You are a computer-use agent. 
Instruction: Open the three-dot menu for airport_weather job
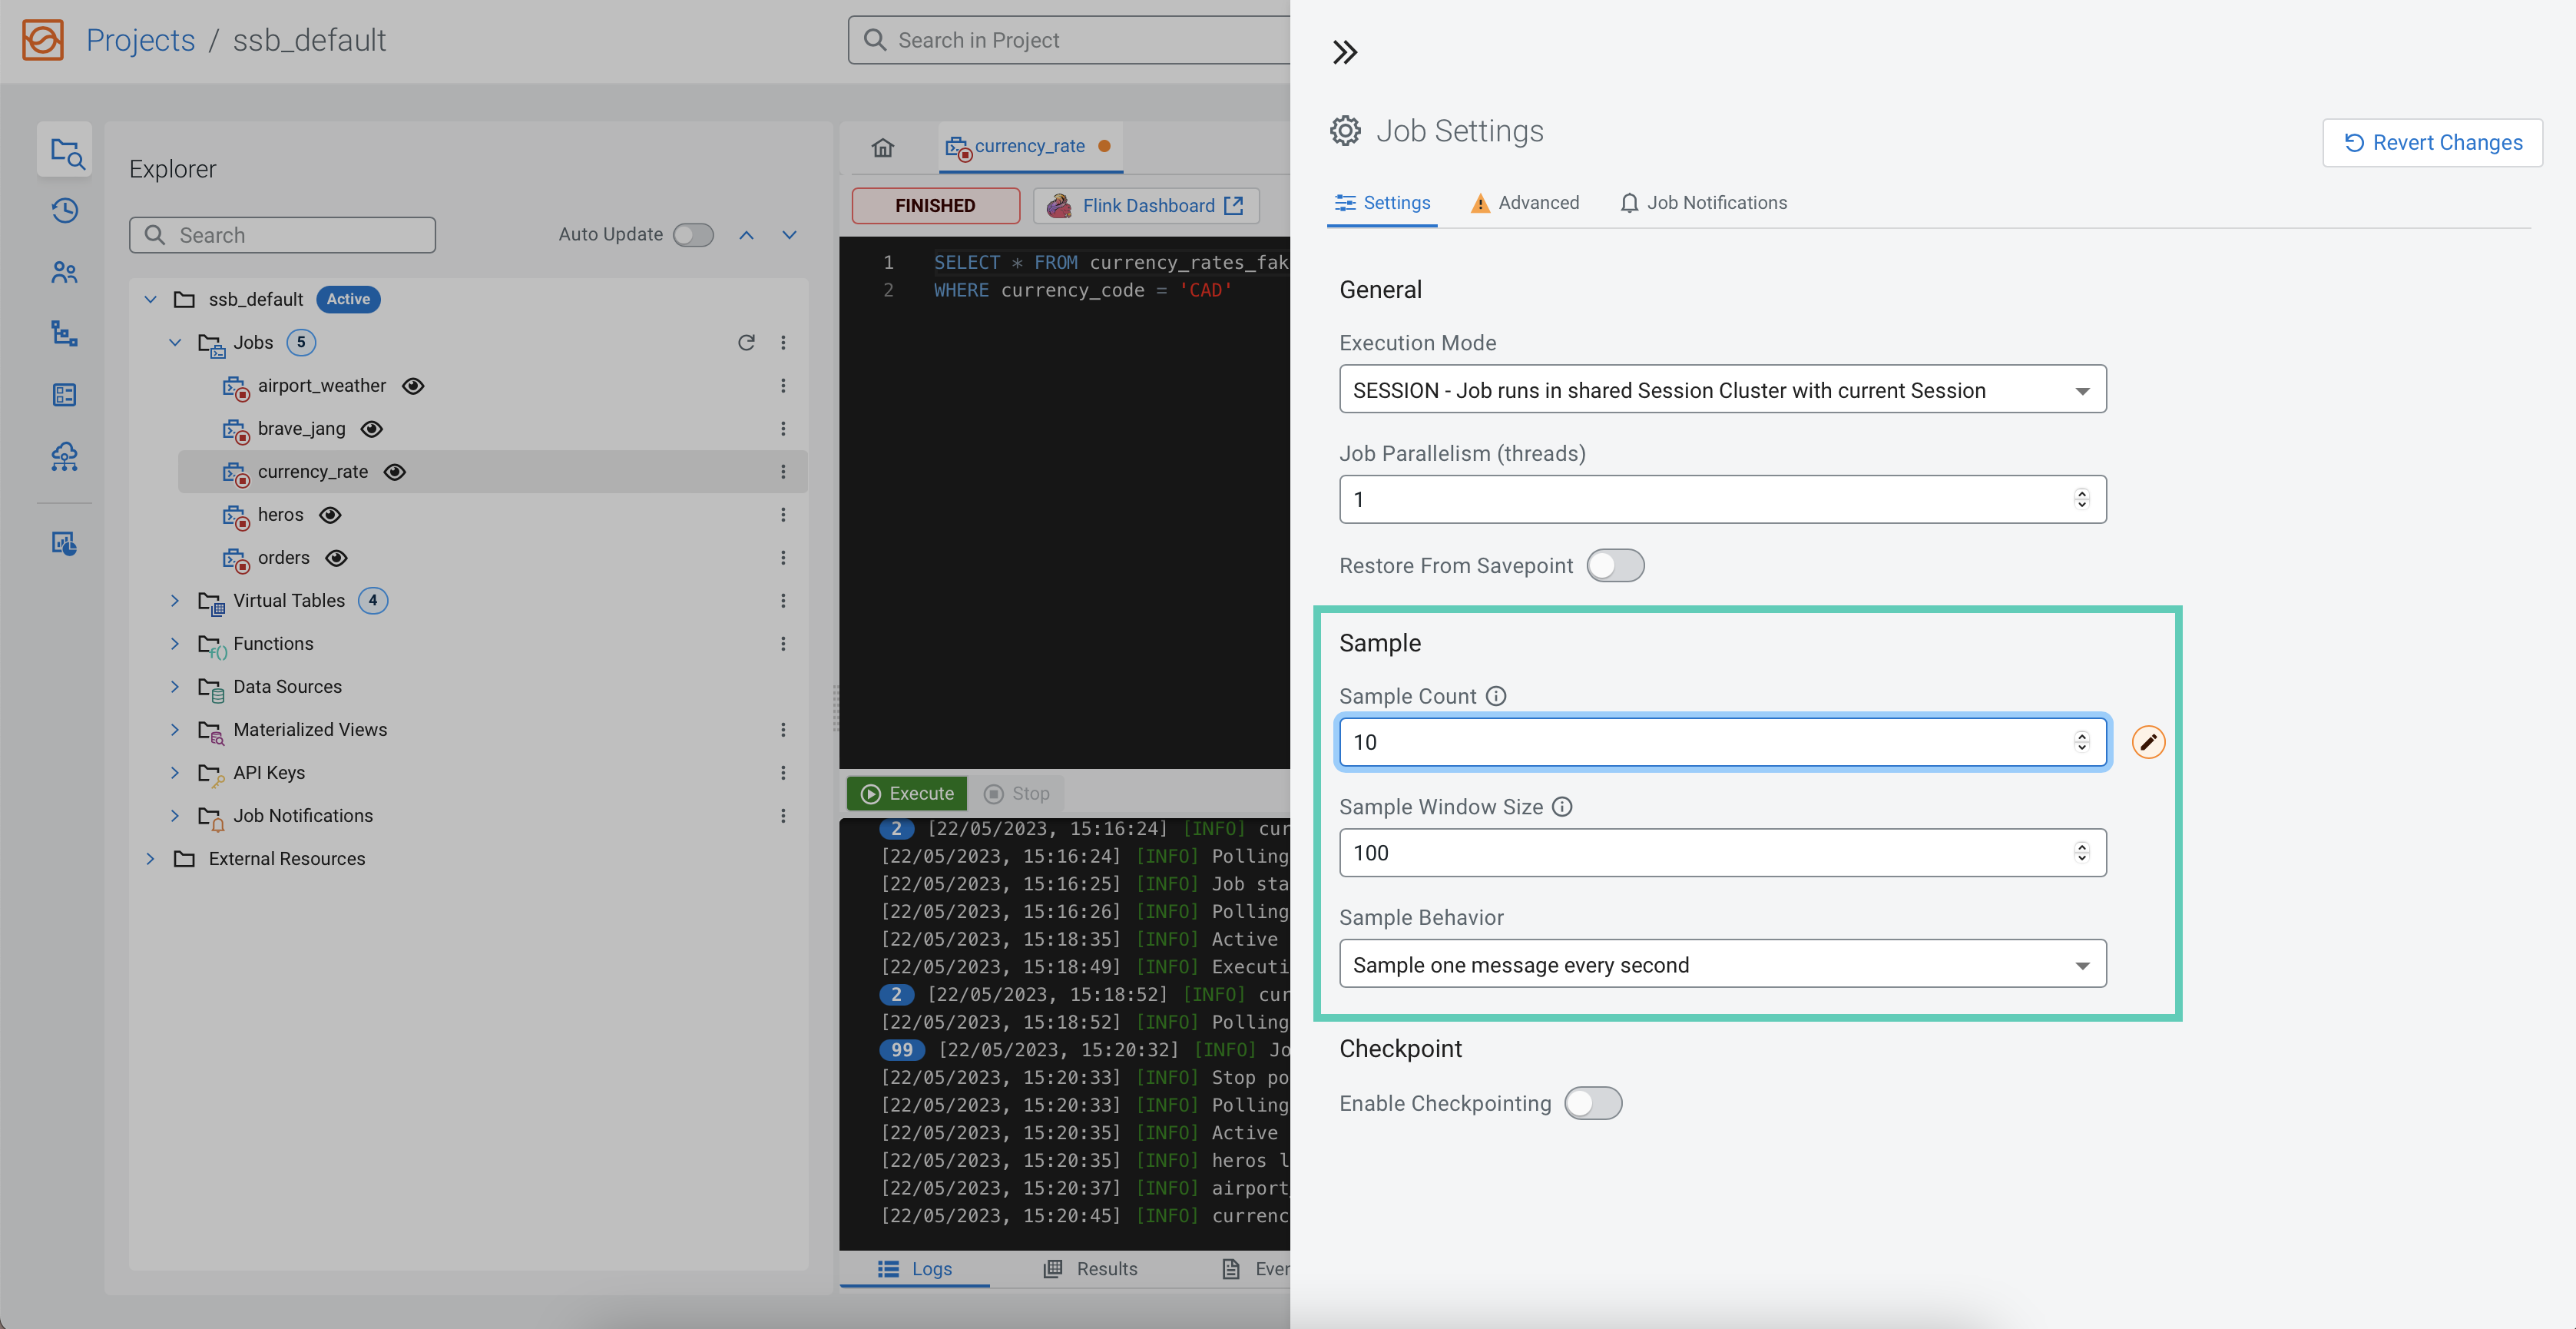(783, 386)
